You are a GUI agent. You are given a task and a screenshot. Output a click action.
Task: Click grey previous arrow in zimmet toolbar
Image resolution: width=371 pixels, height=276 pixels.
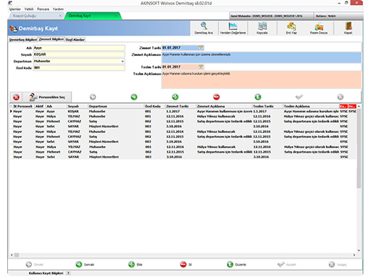coord(93,97)
